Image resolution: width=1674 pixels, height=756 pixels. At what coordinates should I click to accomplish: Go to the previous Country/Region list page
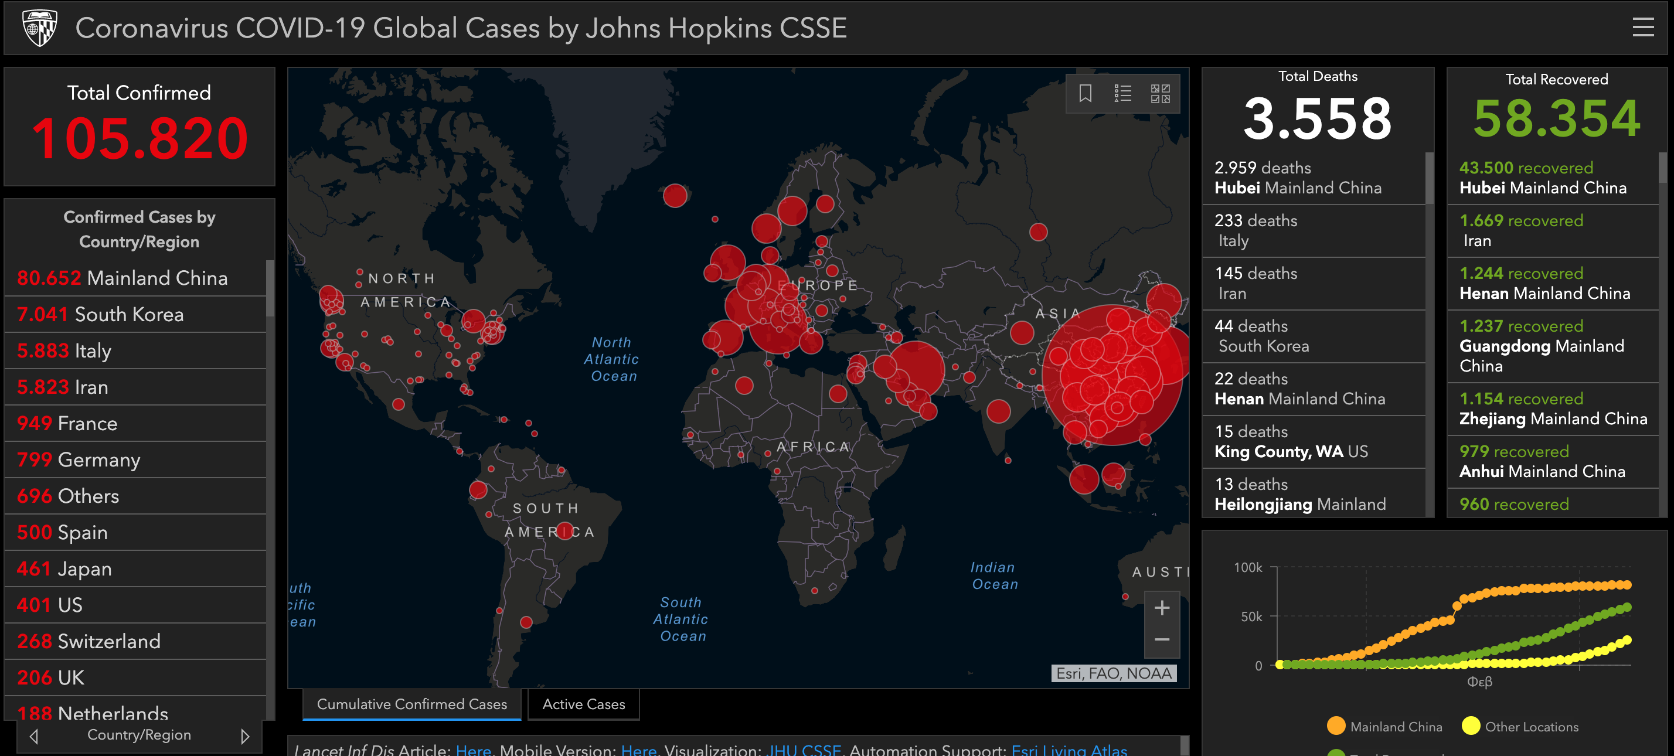pyautogui.click(x=35, y=736)
